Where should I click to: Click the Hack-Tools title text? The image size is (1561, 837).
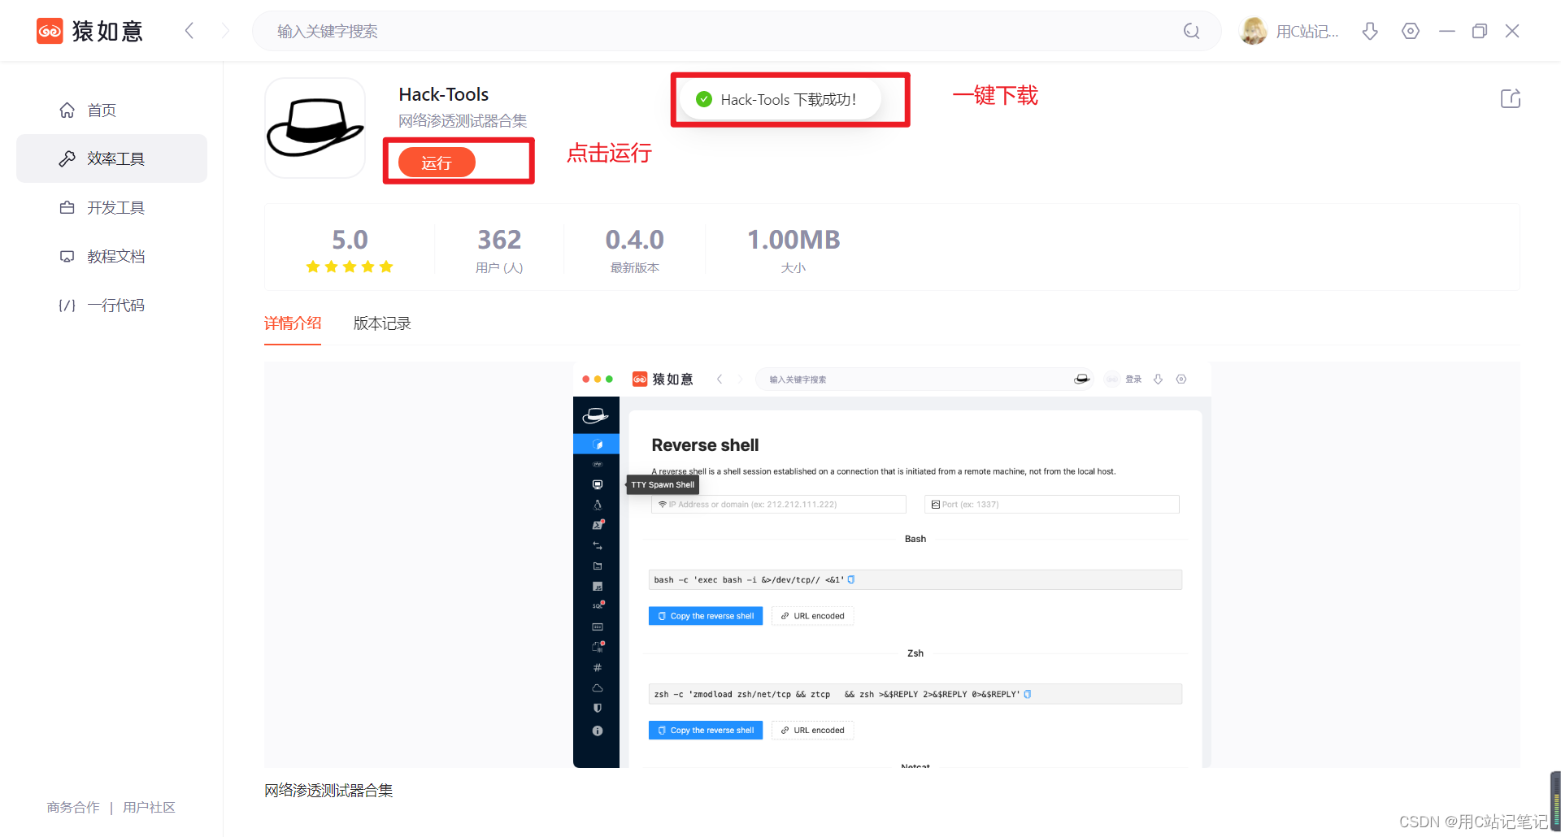point(444,94)
